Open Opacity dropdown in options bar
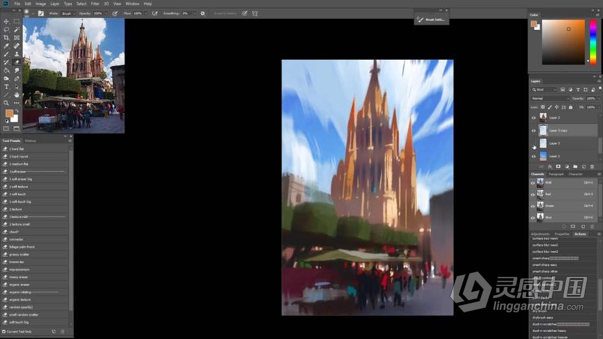 point(106,14)
